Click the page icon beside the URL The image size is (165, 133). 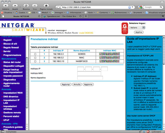click(x=58, y=7)
